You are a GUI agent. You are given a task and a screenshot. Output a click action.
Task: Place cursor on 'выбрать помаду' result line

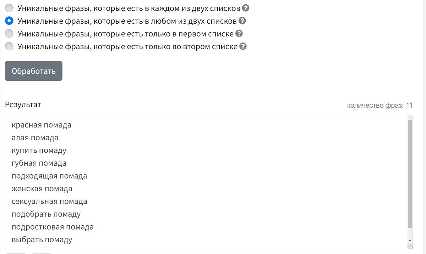click(x=42, y=240)
